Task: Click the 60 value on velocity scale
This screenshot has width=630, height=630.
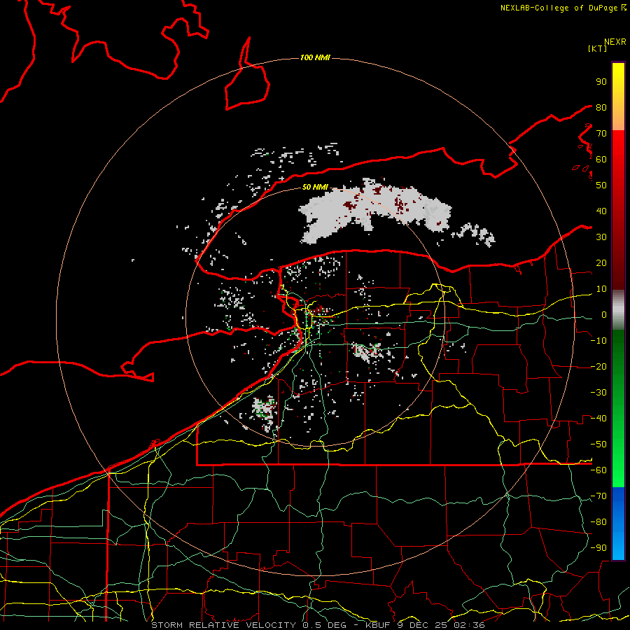Action: 601,160
